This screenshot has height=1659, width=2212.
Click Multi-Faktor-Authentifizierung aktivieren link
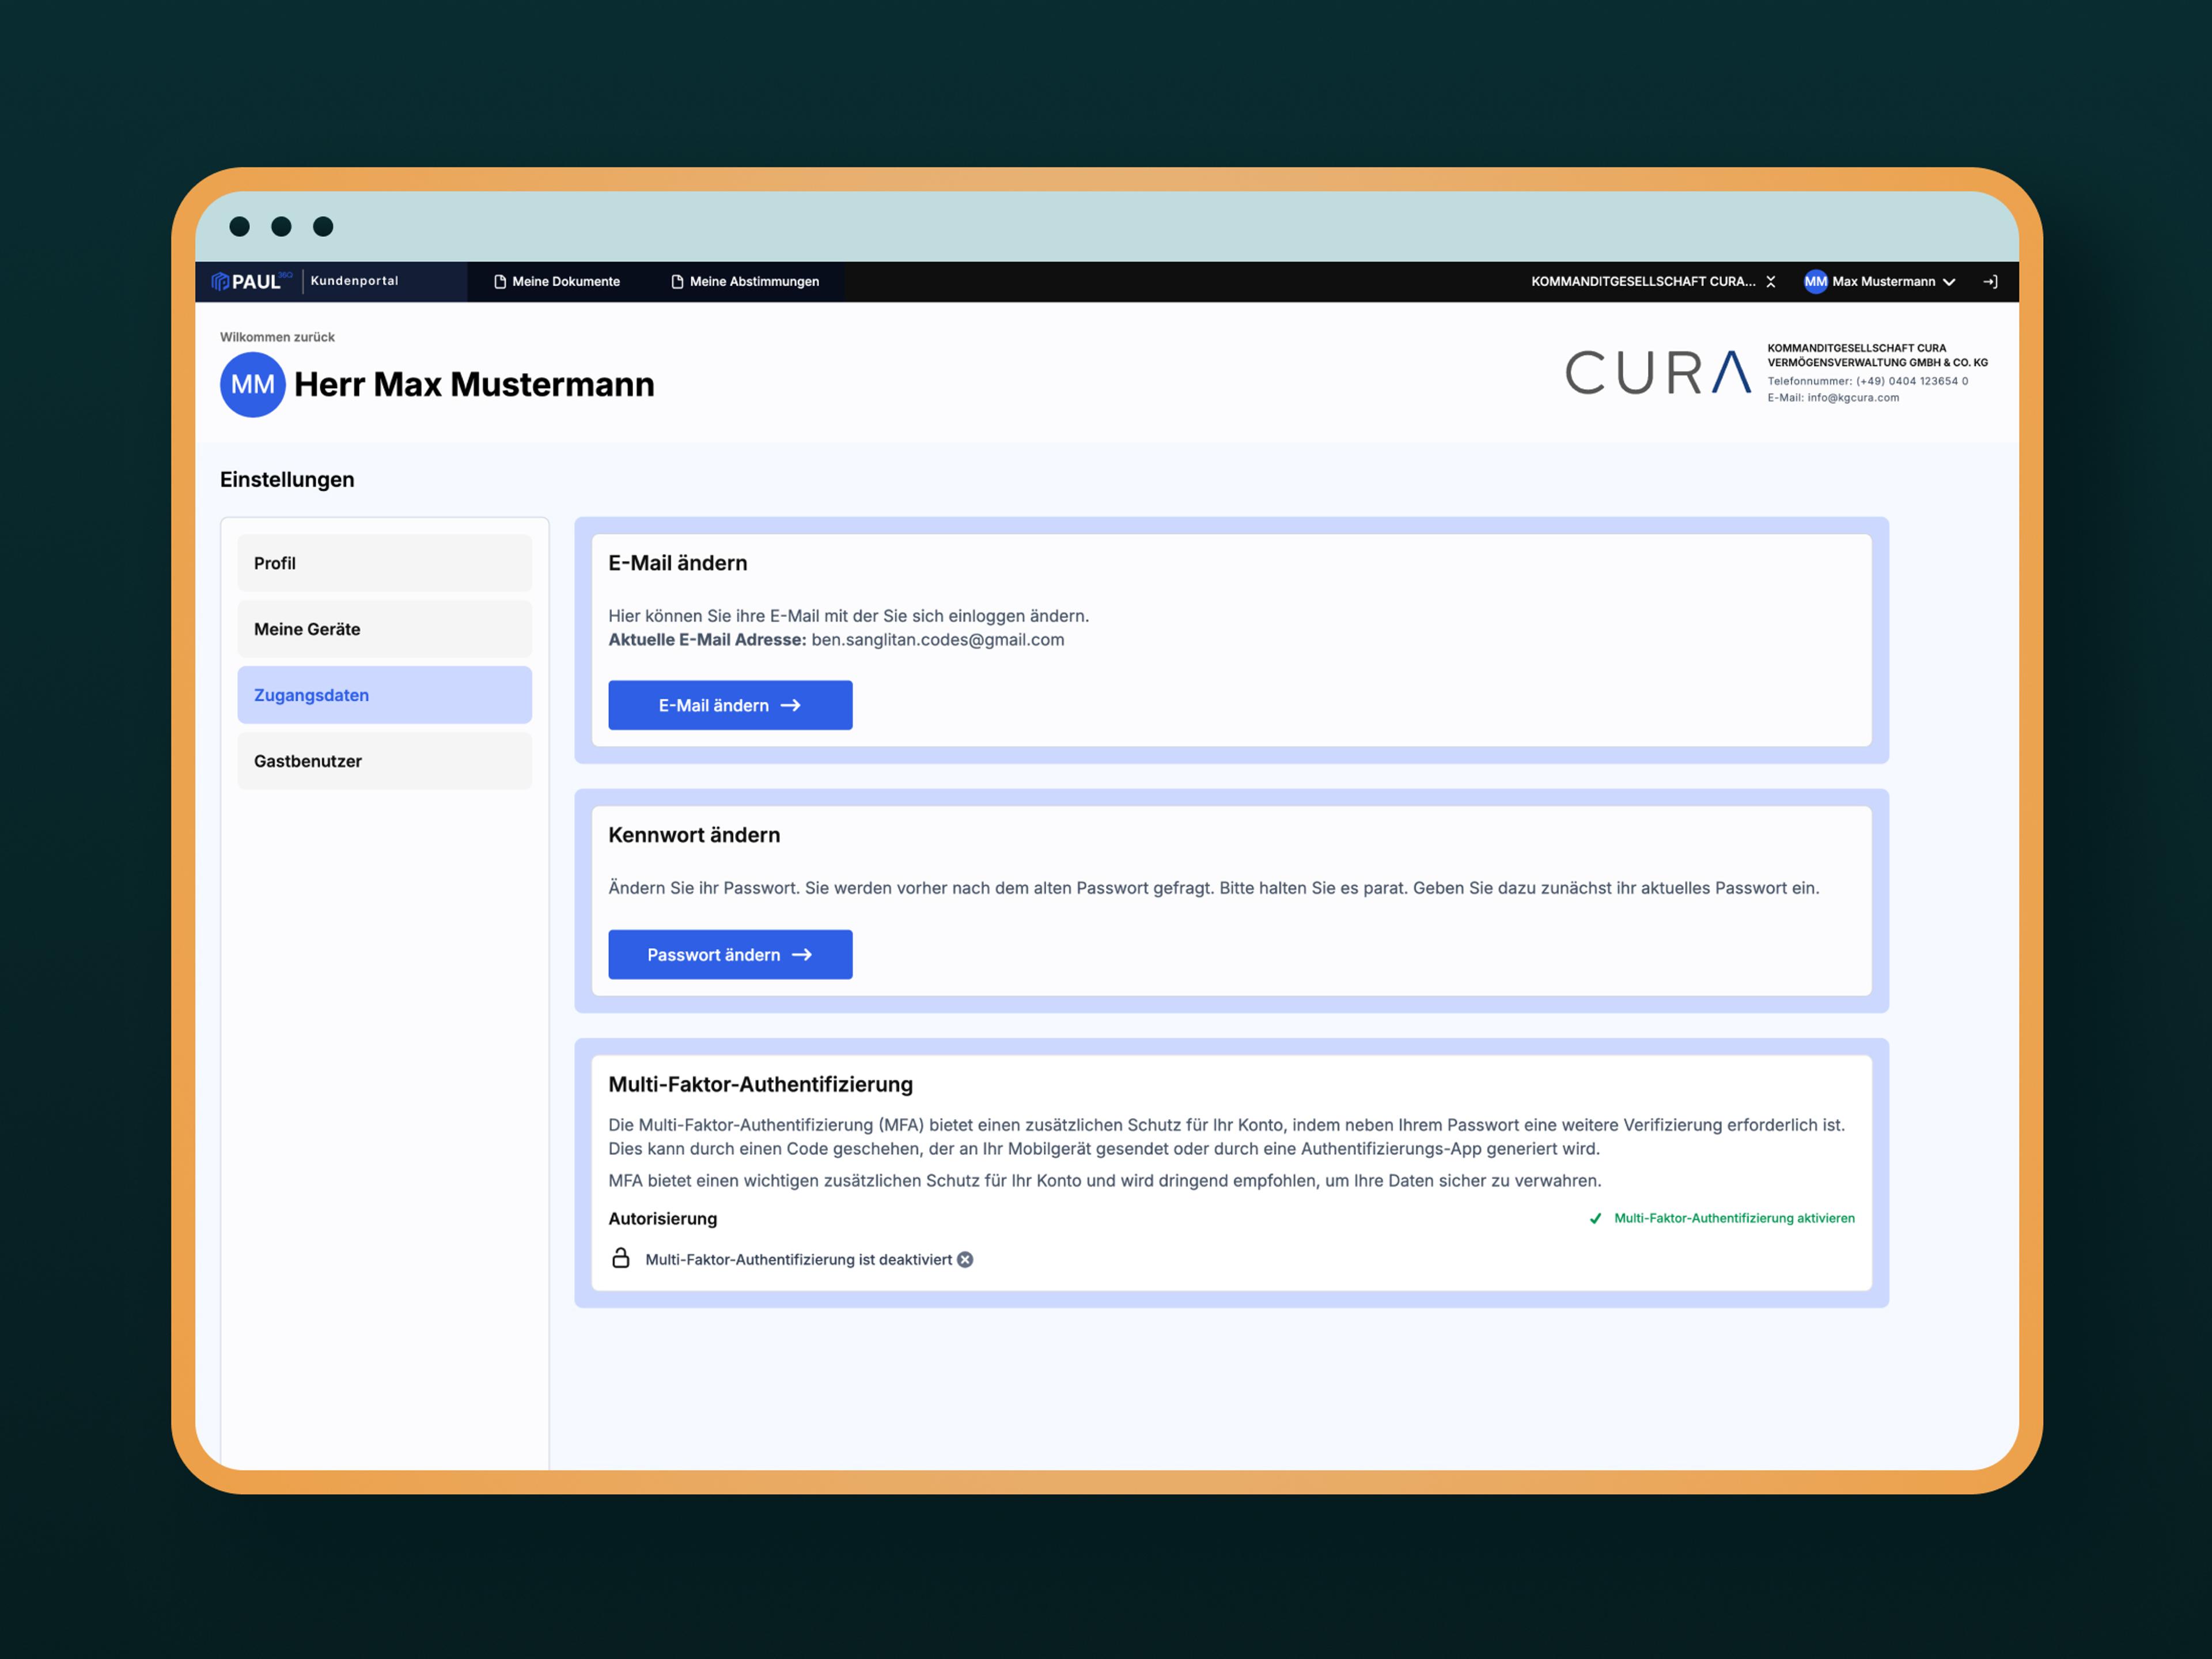coord(1734,1218)
